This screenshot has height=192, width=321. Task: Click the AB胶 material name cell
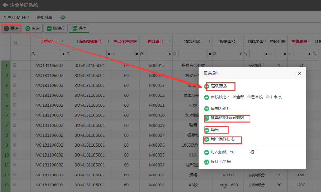(193, 185)
